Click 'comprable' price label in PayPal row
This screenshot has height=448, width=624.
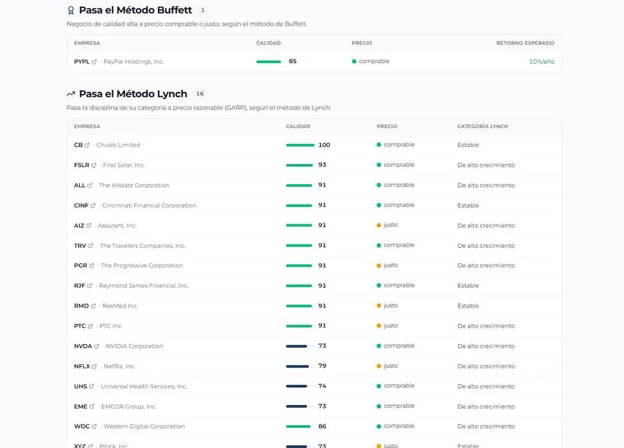(x=374, y=61)
